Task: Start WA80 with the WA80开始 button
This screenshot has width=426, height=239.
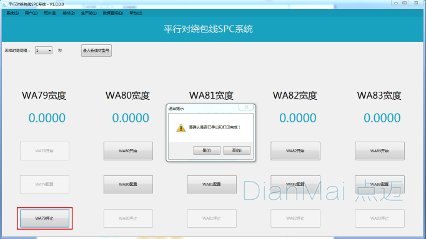Action: (x=128, y=151)
